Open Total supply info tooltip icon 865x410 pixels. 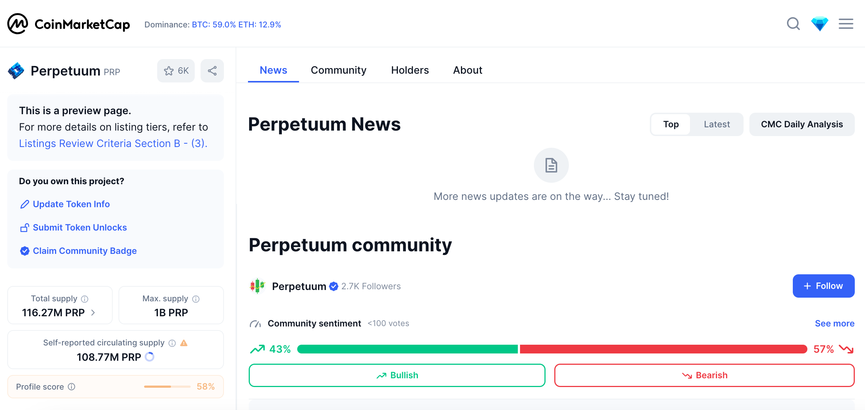click(85, 299)
